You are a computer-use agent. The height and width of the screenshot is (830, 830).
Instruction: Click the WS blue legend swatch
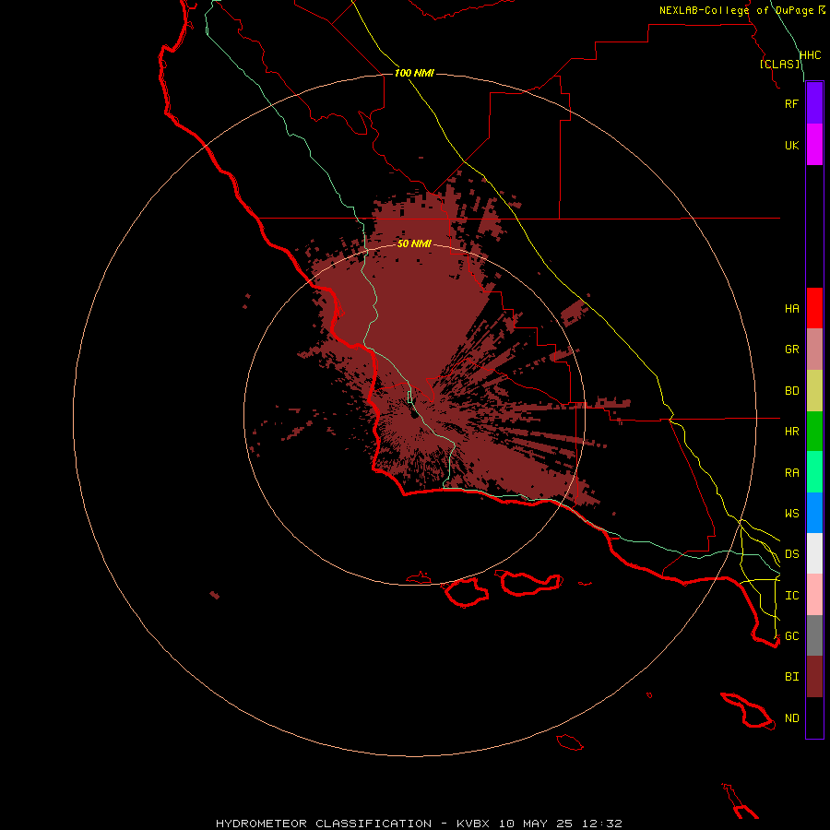(x=814, y=513)
